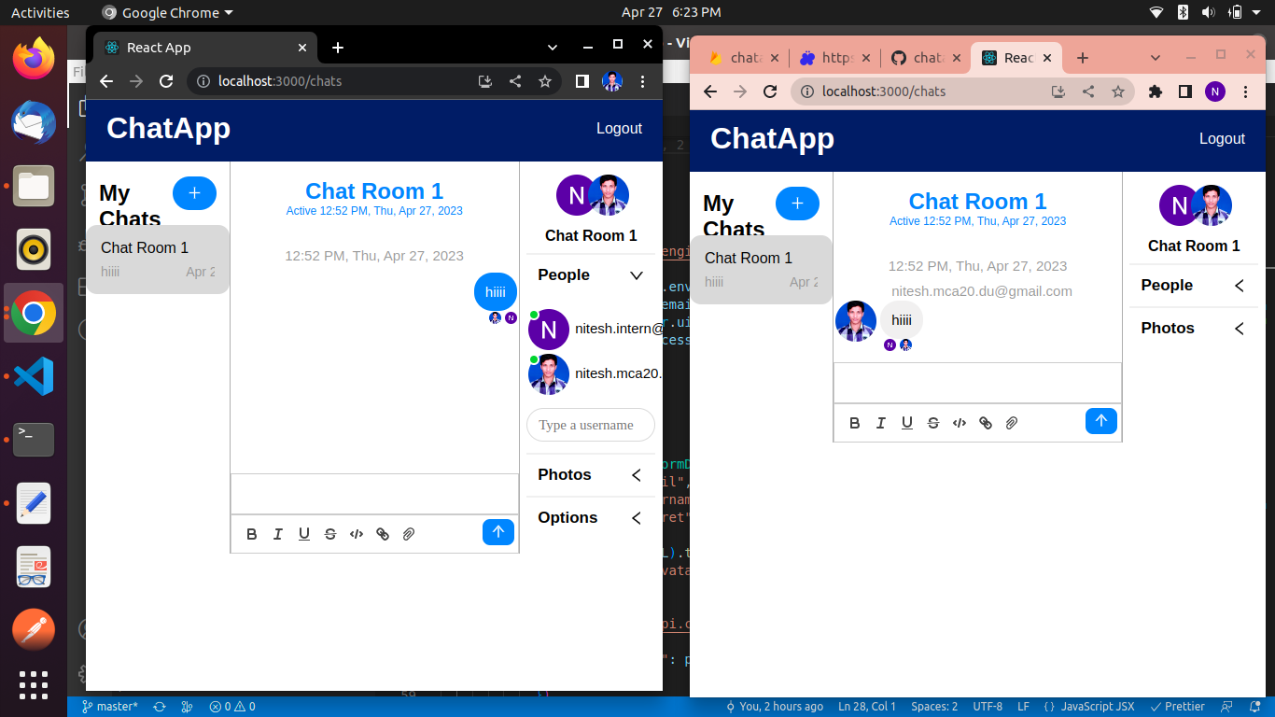The image size is (1275, 717).
Task: Toggle side panel in right Chrome window
Action: (x=1185, y=91)
